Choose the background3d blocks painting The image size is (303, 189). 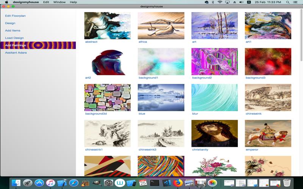click(x=108, y=98)
